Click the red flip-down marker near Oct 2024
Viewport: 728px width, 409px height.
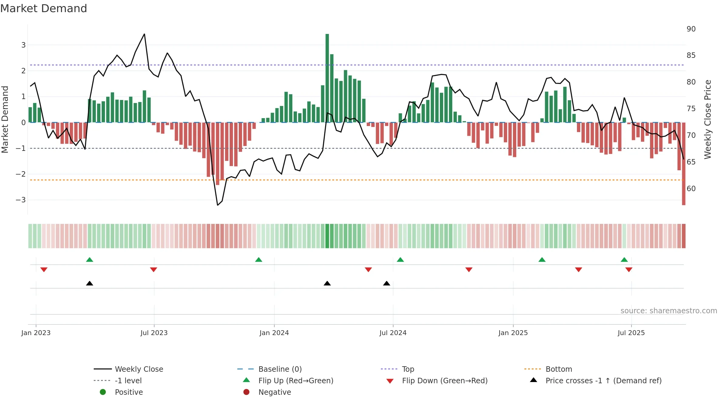(x=469, y=270)
